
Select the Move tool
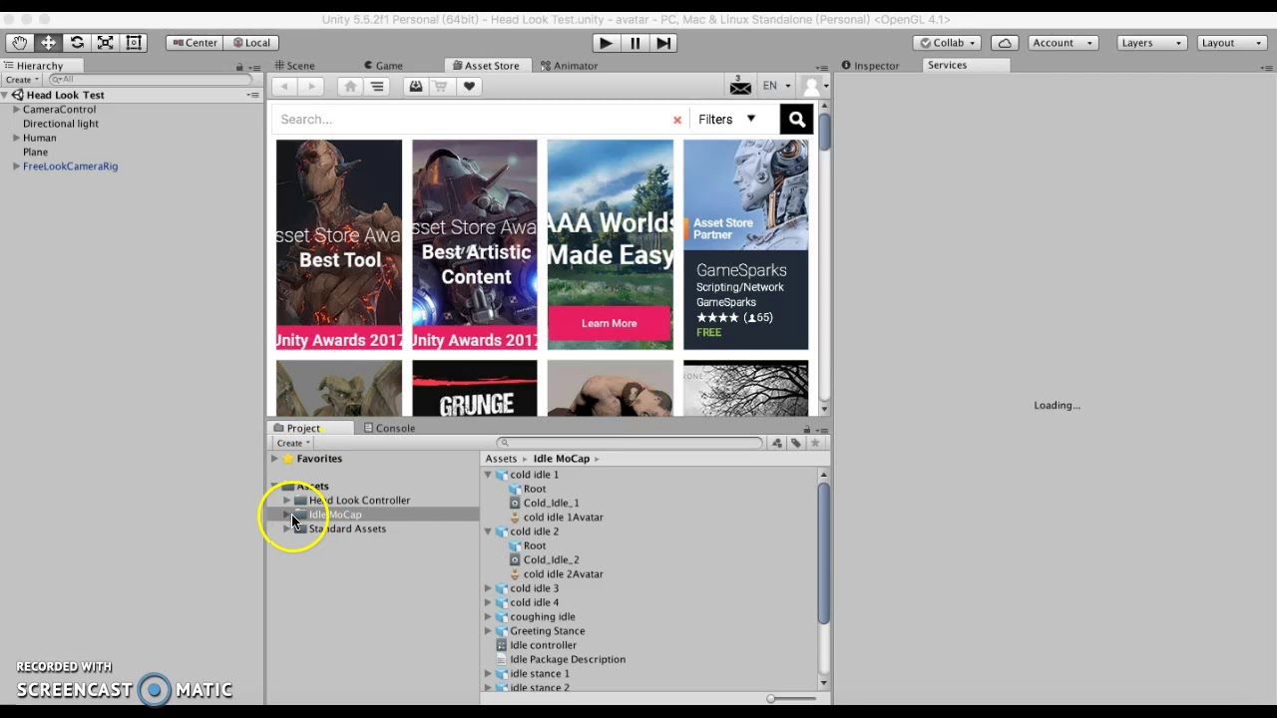[x=48, y=43]
